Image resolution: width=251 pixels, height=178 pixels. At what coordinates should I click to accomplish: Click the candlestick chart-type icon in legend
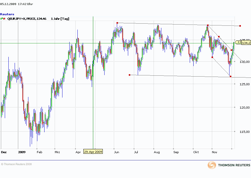3,19
